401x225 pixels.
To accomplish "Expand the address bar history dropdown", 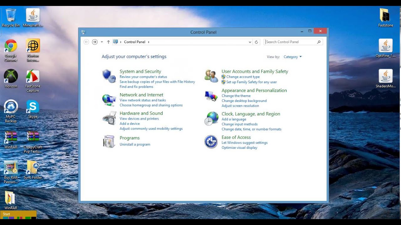I will 250,42.
